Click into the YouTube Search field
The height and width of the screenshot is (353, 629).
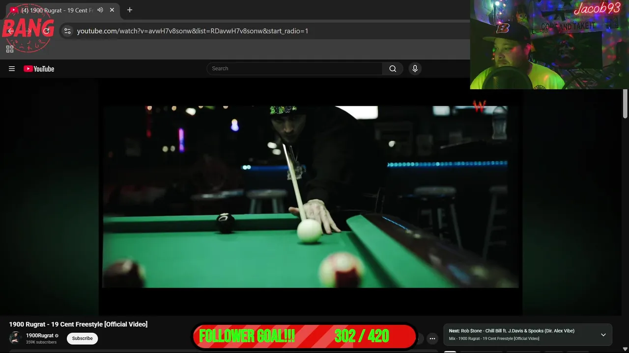[294, 69]
